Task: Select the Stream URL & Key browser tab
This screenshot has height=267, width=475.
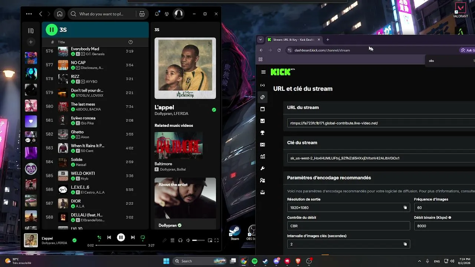Action: pos(294,40)
